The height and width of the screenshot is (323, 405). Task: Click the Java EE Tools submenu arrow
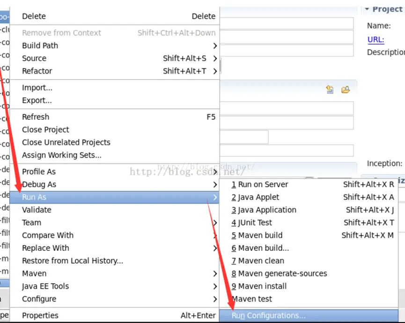point(215,286)
